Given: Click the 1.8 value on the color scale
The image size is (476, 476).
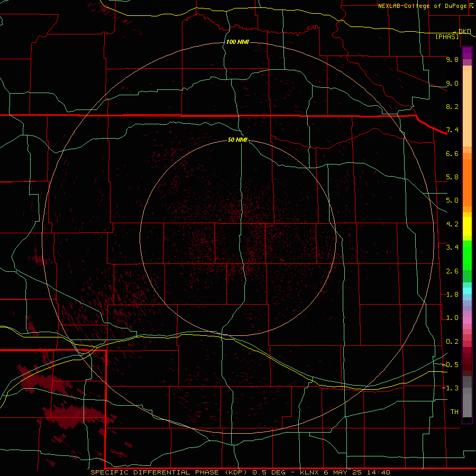Looking at the screenshot, I should point(452,295).
